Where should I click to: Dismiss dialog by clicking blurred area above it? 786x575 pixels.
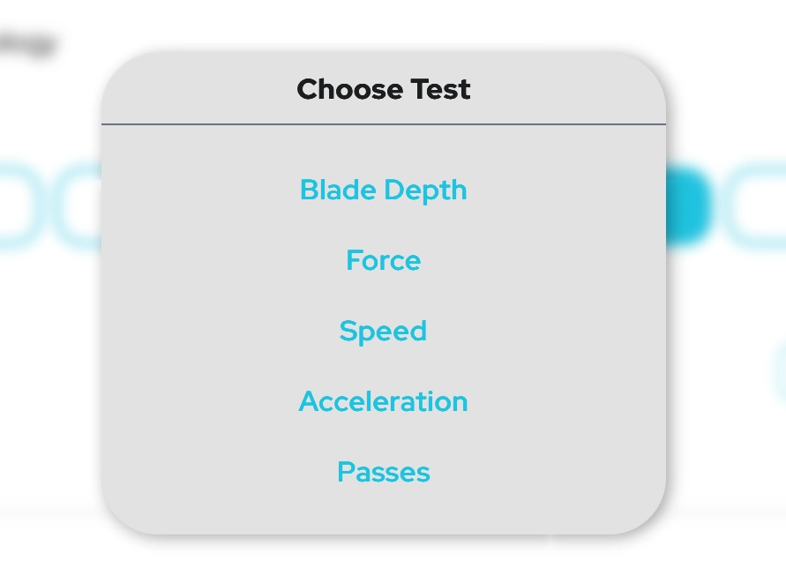[383, 22]
